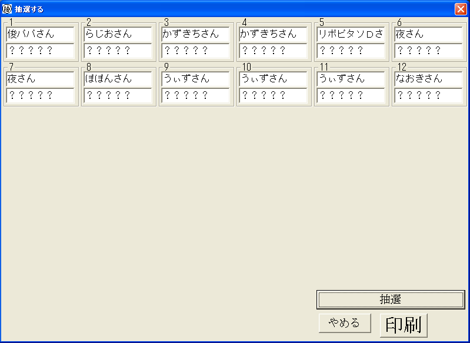Click the ????? result field in box 1

[40, 51]
